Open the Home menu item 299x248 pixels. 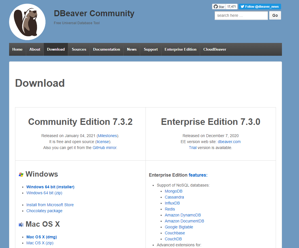tap(17, 49)
